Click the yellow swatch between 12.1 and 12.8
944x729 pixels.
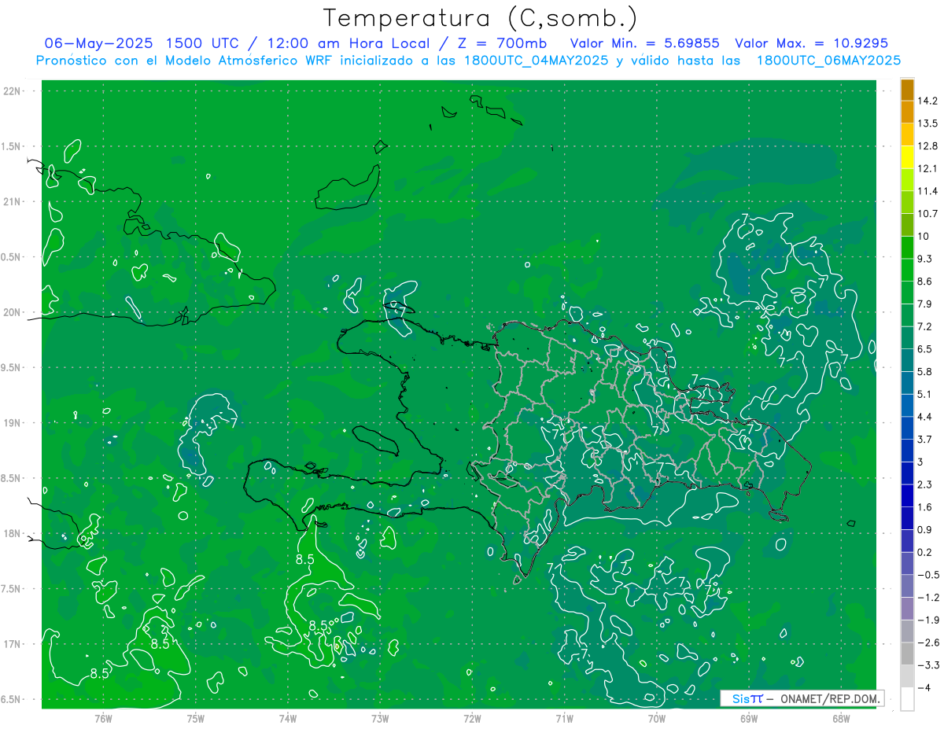pos(907,157)
